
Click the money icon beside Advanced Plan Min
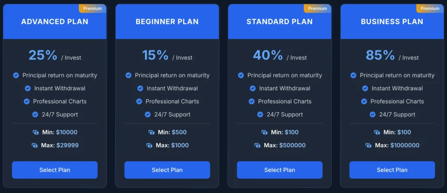36,132
